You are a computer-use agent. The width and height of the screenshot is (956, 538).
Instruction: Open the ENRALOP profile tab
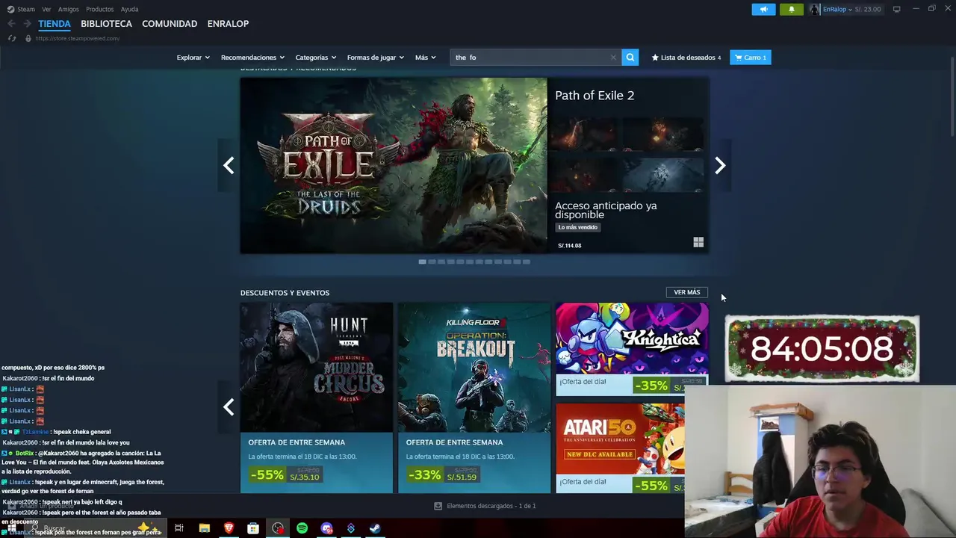tap(228, 24)
